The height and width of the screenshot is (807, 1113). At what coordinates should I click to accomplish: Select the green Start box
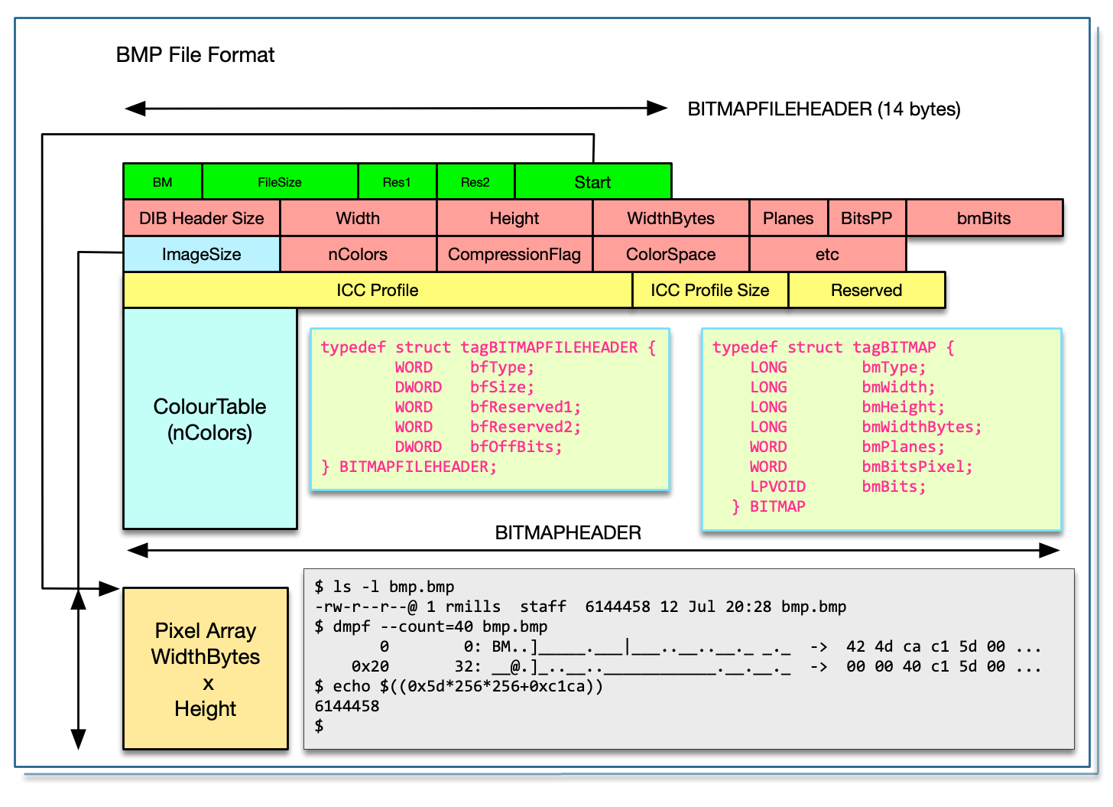point(593,182)
